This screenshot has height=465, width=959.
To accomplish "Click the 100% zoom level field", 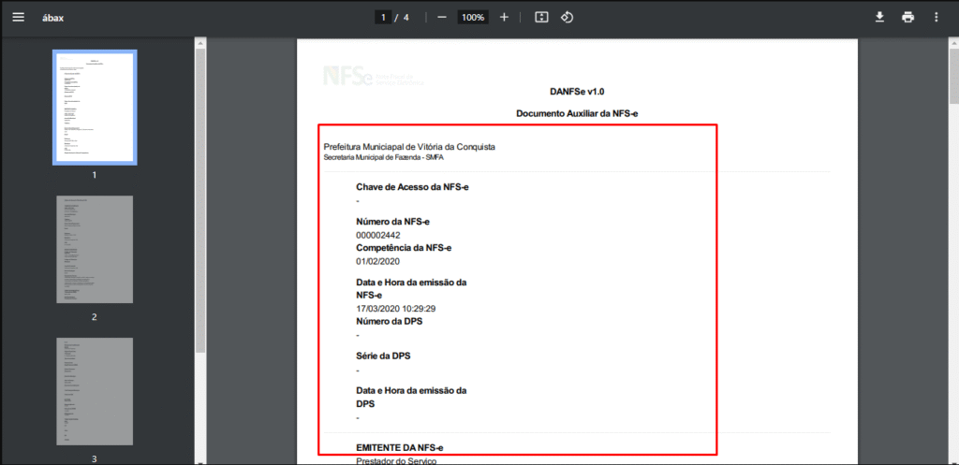I will click(x=472, y=18).
